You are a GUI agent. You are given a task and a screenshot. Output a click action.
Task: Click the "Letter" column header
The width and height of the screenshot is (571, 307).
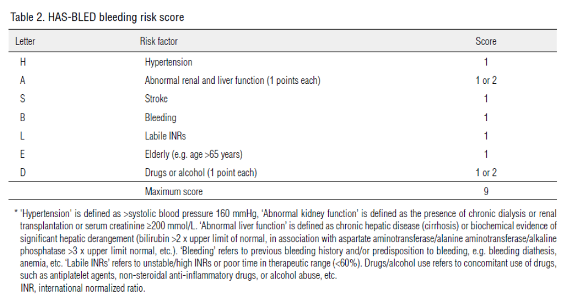(x=25, y=41)
